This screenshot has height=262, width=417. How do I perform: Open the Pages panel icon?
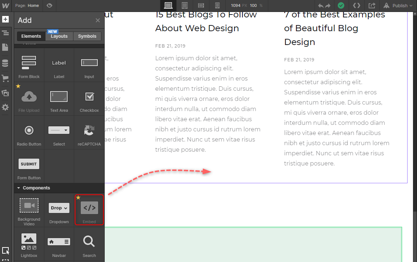click(5, 47)
